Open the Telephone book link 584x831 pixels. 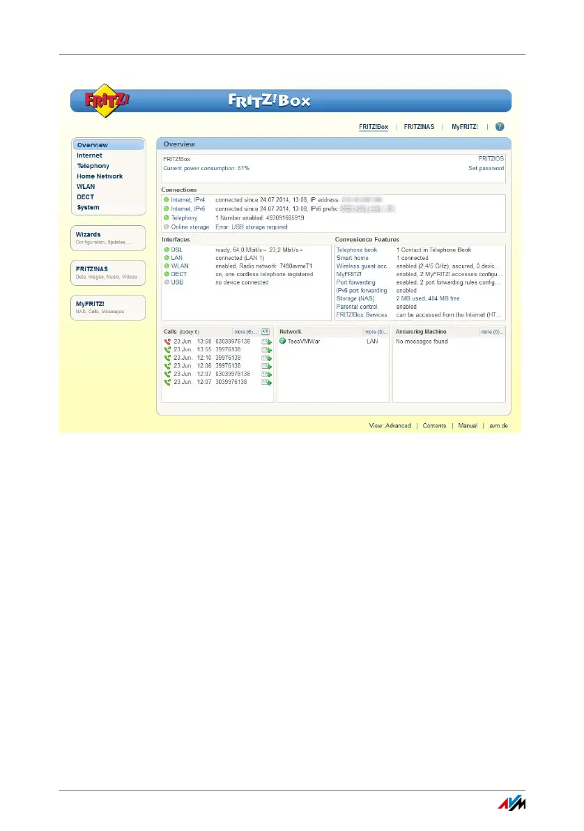[357, 250]
